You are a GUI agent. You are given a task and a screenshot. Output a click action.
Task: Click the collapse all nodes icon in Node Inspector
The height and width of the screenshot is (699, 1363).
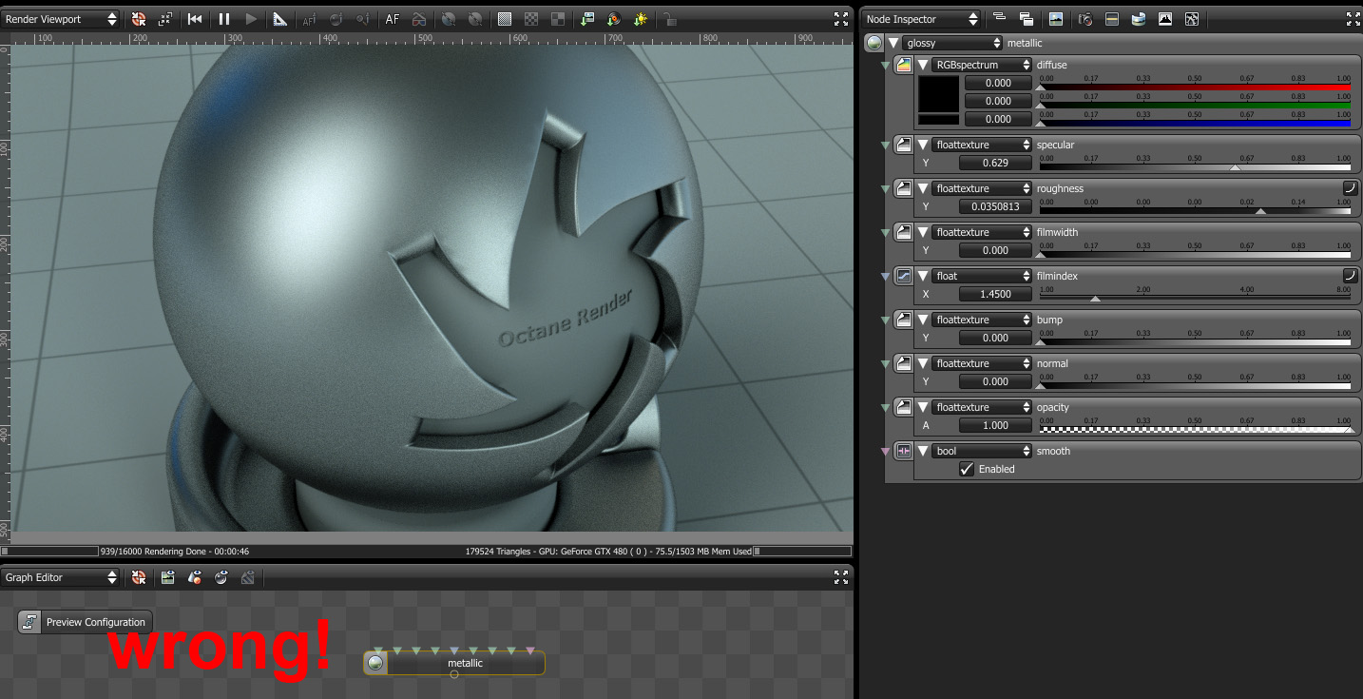pos(999,19)
